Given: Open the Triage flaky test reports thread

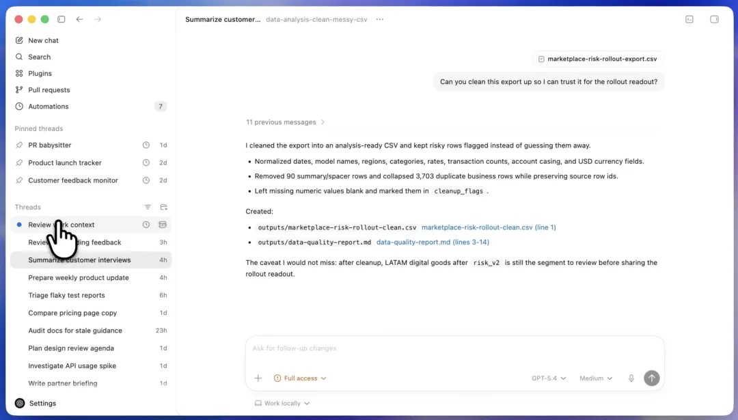Looking at the screenshot, I should click(x=91, y=295).
